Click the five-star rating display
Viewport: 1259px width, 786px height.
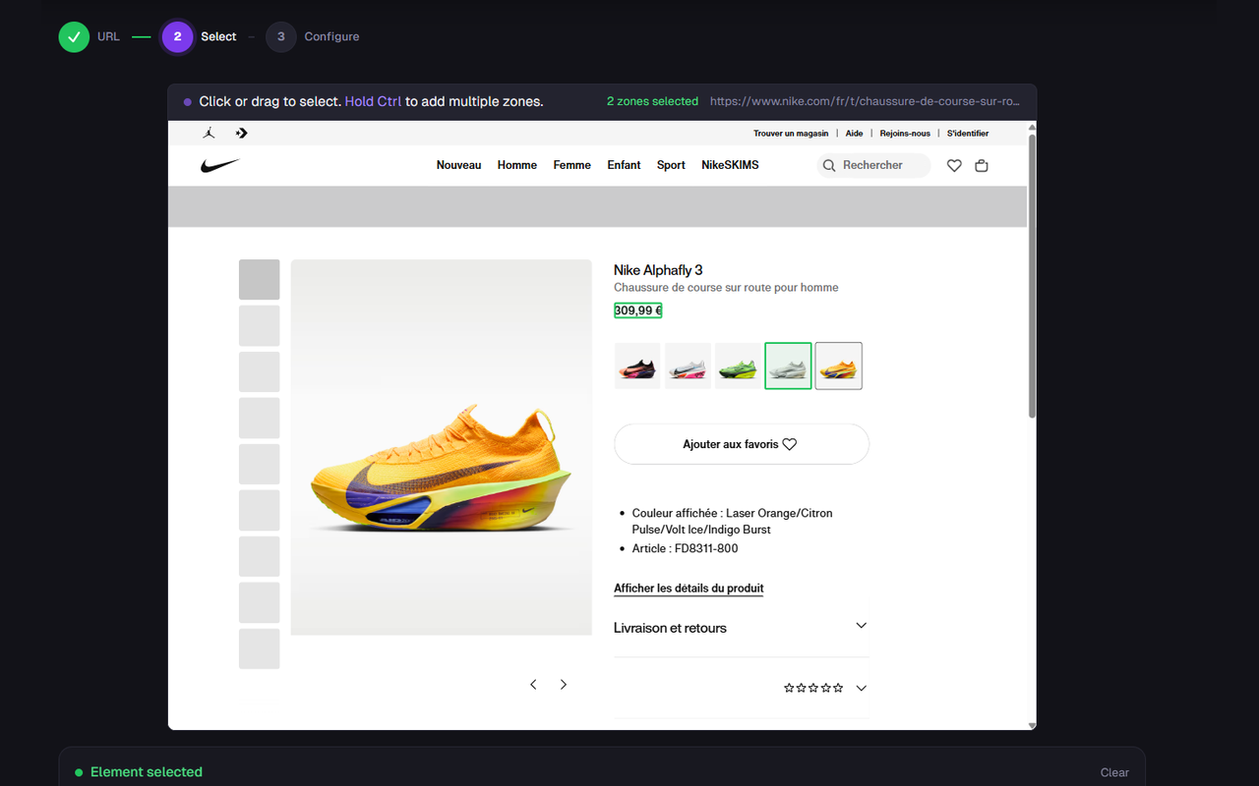tap(813, 688)
